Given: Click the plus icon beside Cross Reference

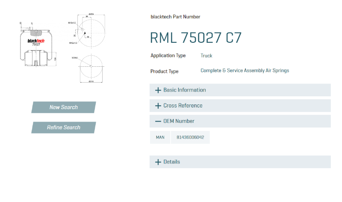Looking at the screenshot, I should pyautogui.click(x=158, y=106).
